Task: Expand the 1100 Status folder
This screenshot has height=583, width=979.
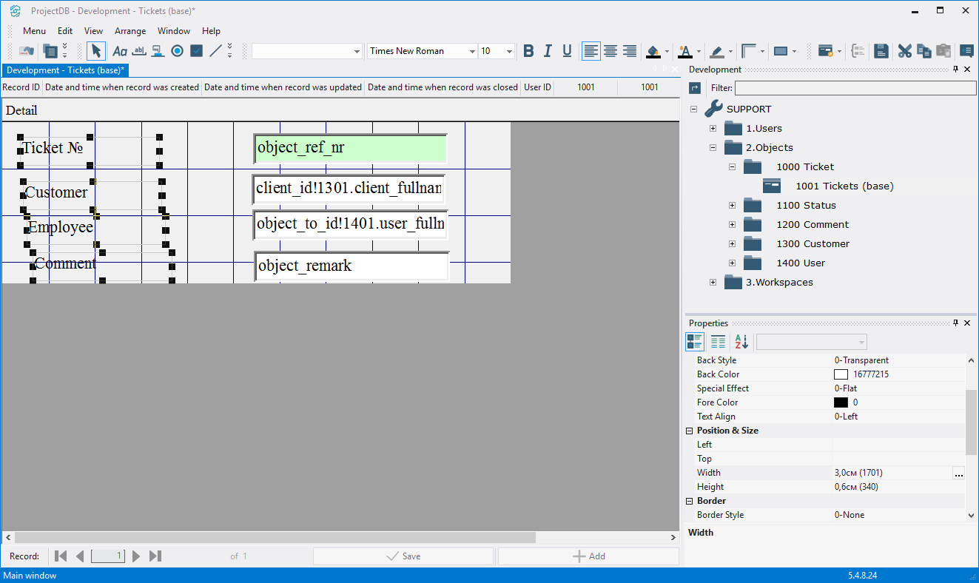Action: 732,205
